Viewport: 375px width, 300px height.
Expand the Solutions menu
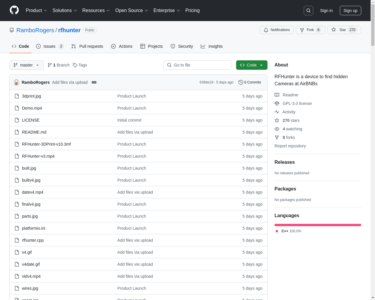(x=64, y=11)
